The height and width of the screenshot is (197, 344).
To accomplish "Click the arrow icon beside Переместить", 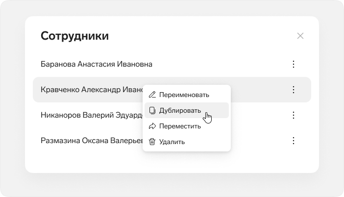I will point(152,126).
